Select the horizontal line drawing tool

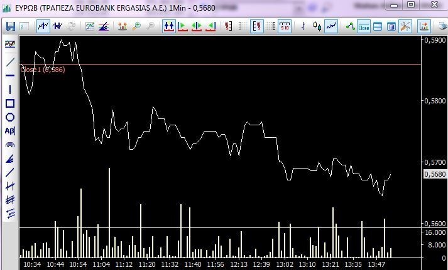click(x=10, y=76)
